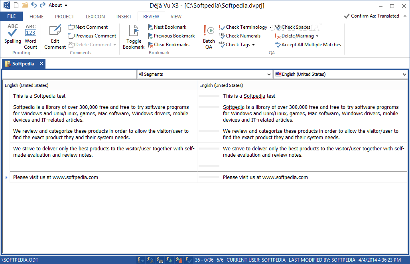
Task: Expand the Check Tags dropdown arrow
Action: click(253, 45)
